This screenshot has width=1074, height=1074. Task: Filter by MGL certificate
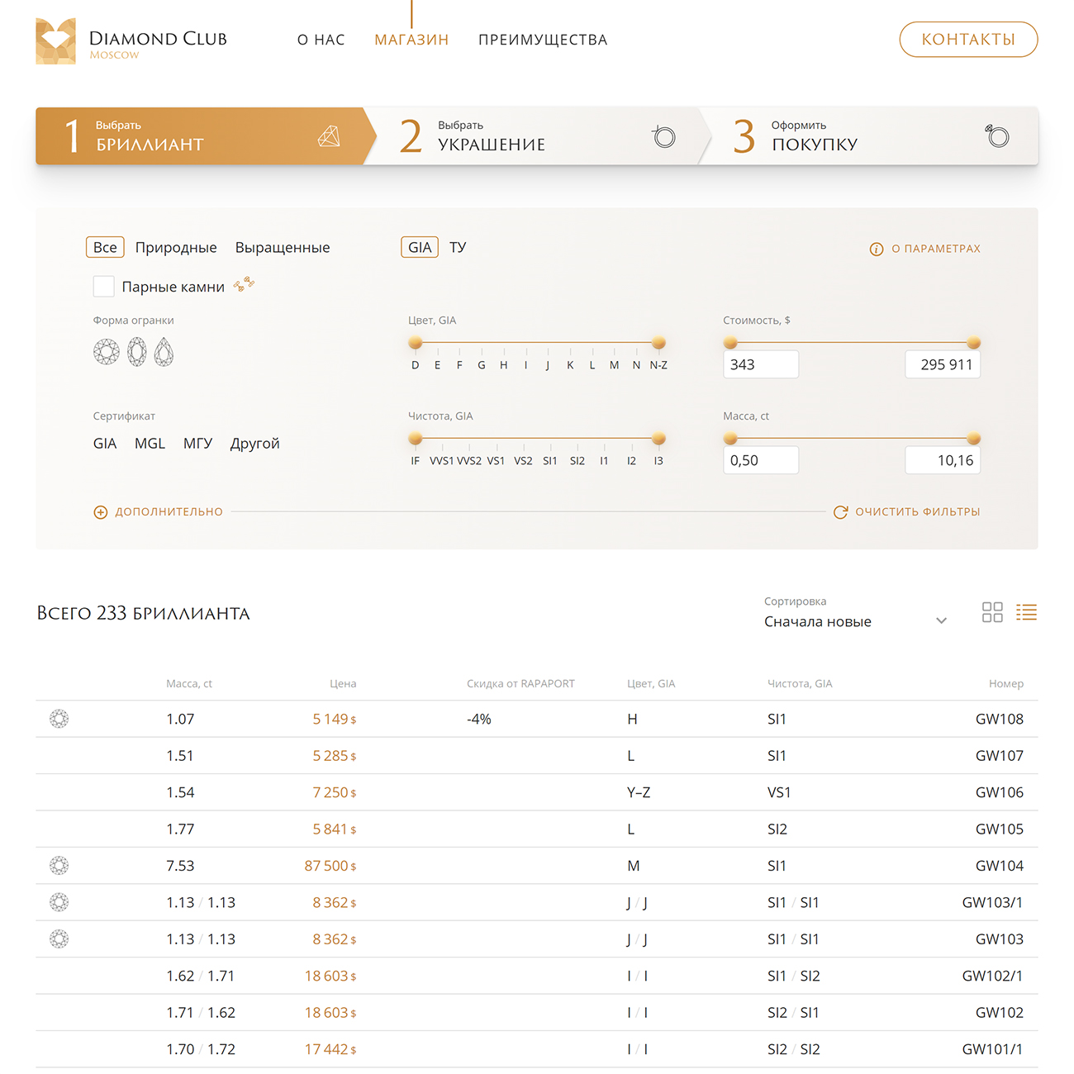pyautogui.click(x=150, y=444)
